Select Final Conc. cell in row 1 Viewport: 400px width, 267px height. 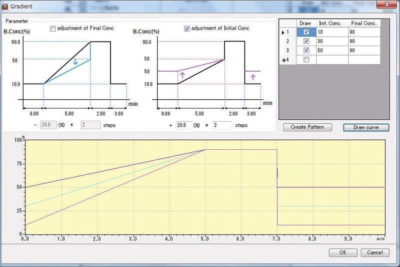tap(364, 32)
